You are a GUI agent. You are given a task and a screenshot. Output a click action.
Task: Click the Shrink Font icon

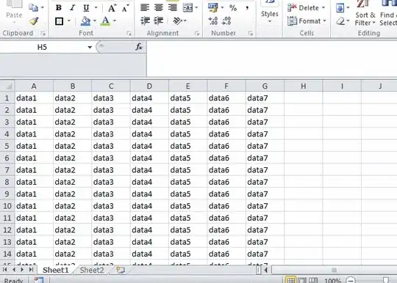(125, 8)
